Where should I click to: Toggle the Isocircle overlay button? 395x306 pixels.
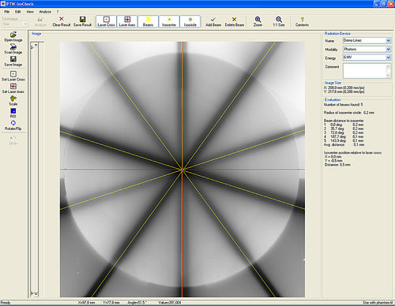coord(190,21)
